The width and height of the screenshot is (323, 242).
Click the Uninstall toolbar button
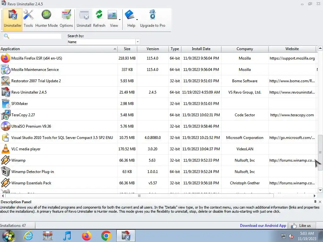point(84,20)
